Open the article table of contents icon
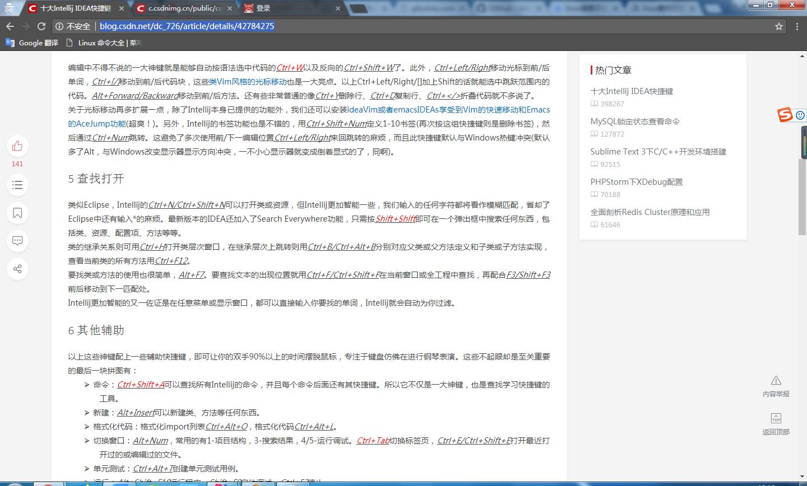 [17, 185]
